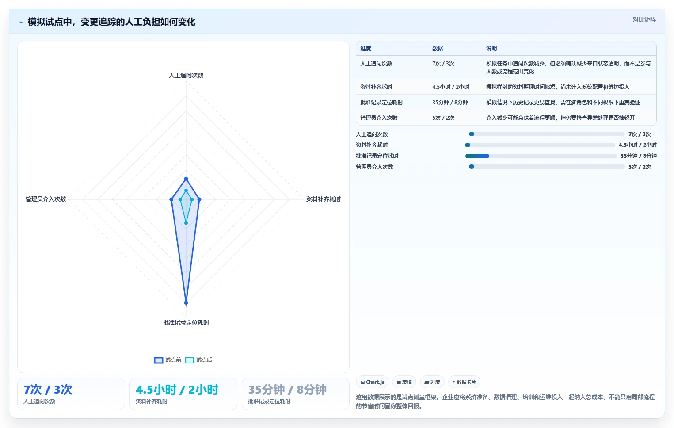
Task: Click the 对比矩阵 label in the header
Action: [644, 19]
